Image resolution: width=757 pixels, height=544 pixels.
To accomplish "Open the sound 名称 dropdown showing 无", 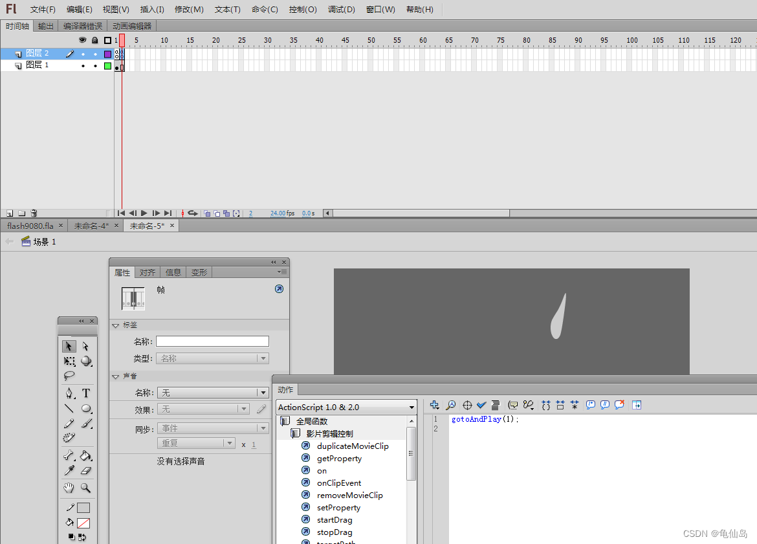I will 213,393.
